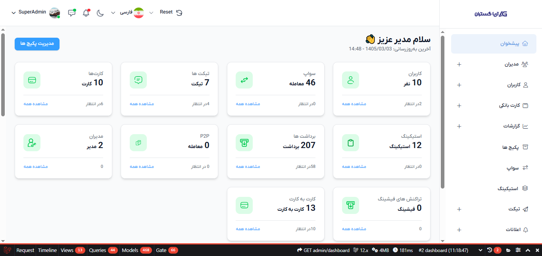Viewport: 542px width, 256px height.
Task: Open the فارسی language dropdown
Action: click(x=127, y=13)
